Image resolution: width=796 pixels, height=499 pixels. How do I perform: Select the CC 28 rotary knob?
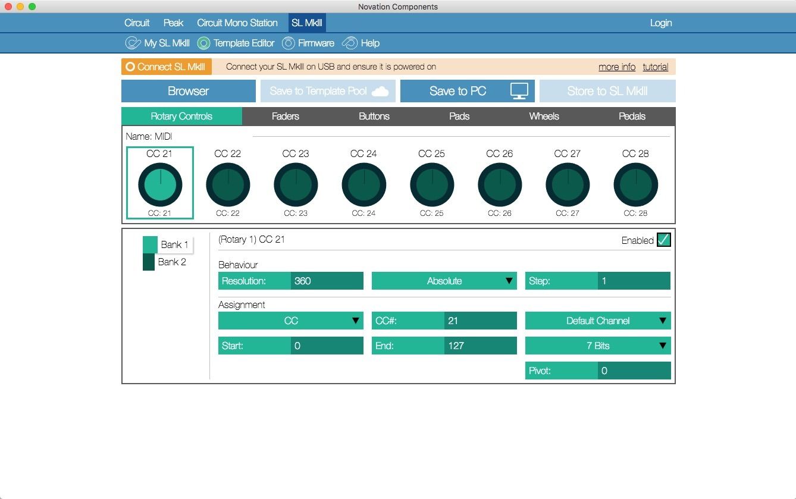point(635,184)
